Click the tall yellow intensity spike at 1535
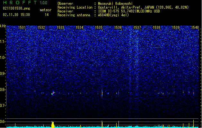202x128 pixels. [x=102, y=124]
